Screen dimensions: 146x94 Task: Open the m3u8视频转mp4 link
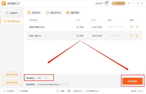click(92, 91)
